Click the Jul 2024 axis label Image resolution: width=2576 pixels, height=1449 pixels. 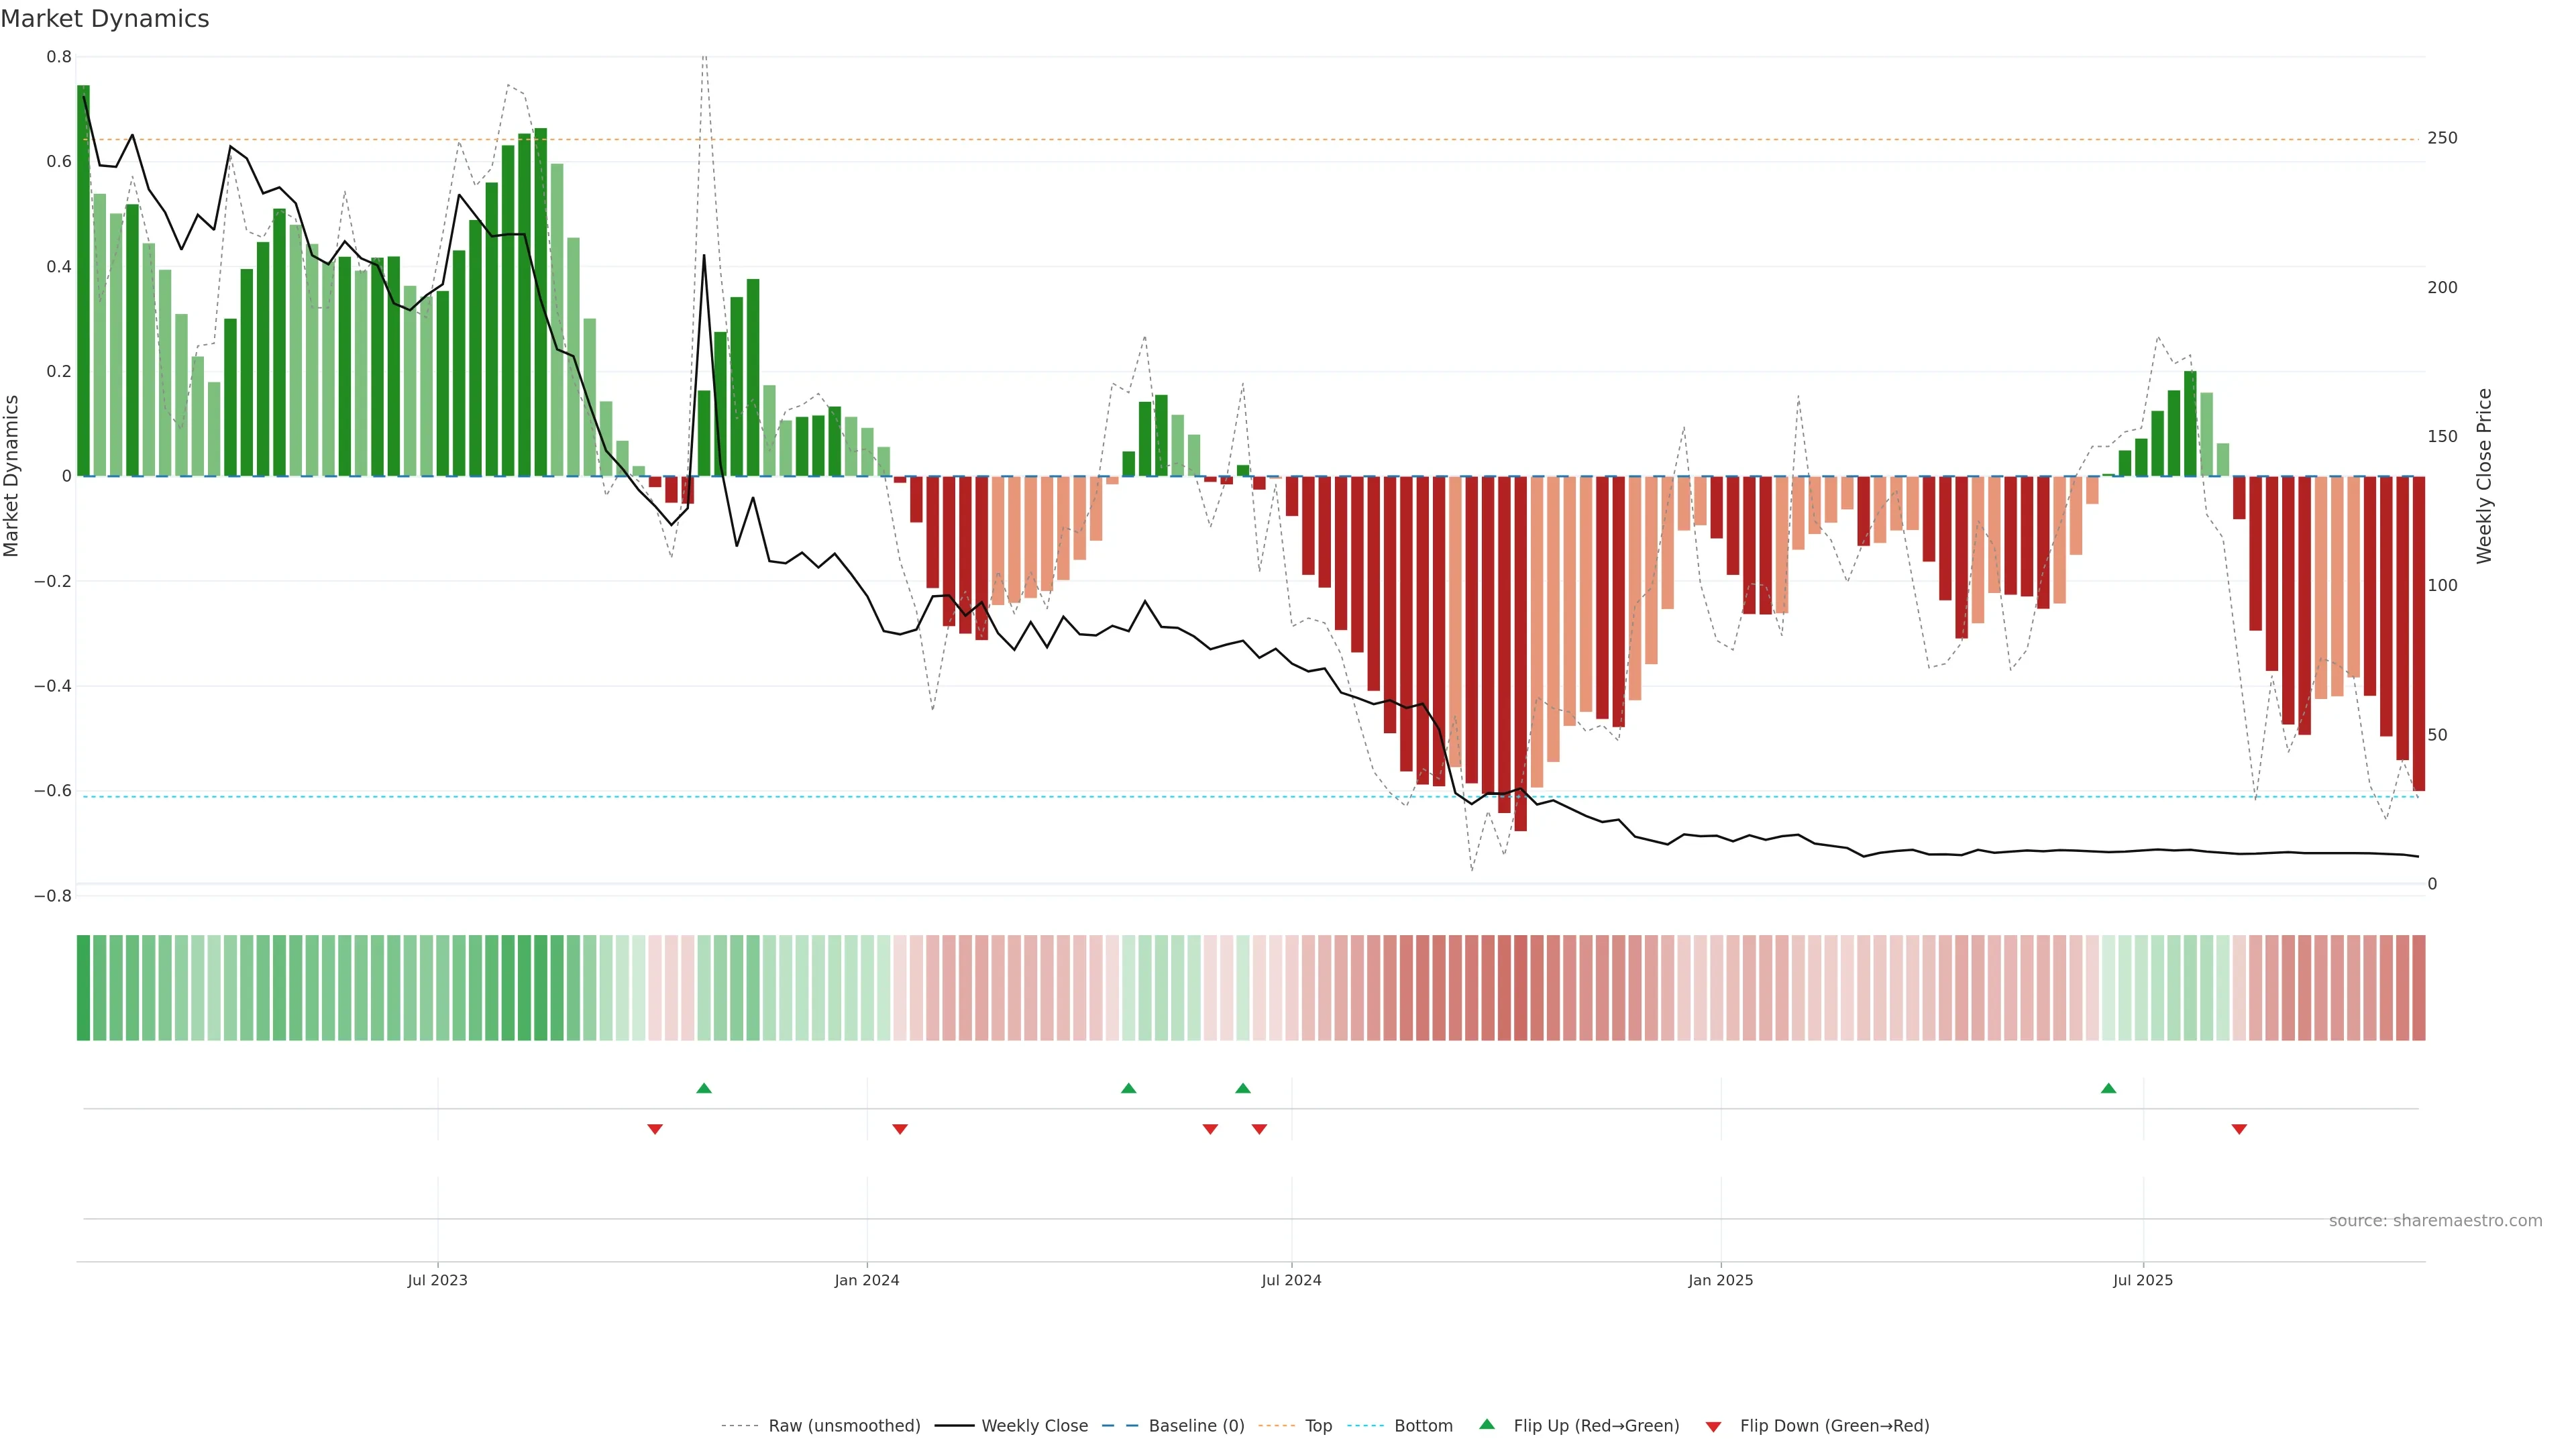point(1291,1280)
